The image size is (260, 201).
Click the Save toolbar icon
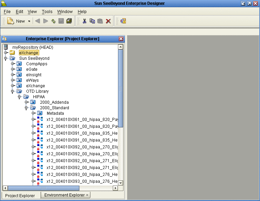pyautogui.click(x=61, y=21)
